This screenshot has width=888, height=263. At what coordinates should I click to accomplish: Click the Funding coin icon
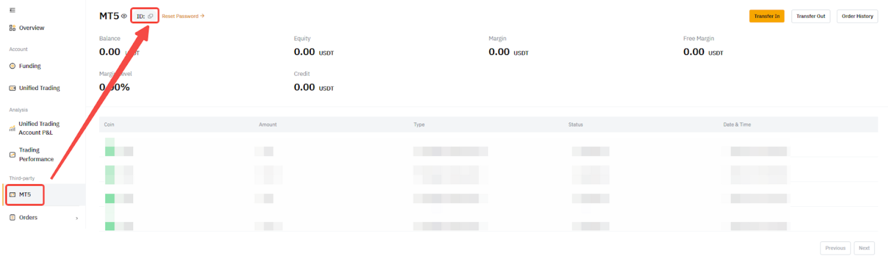12,66
